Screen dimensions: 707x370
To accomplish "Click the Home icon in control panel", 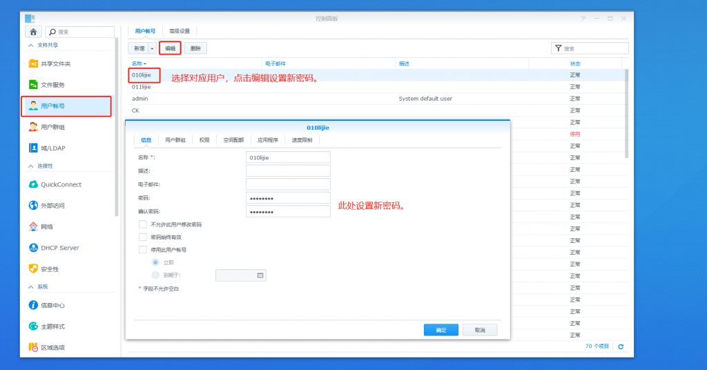I will tap(33, 32).
